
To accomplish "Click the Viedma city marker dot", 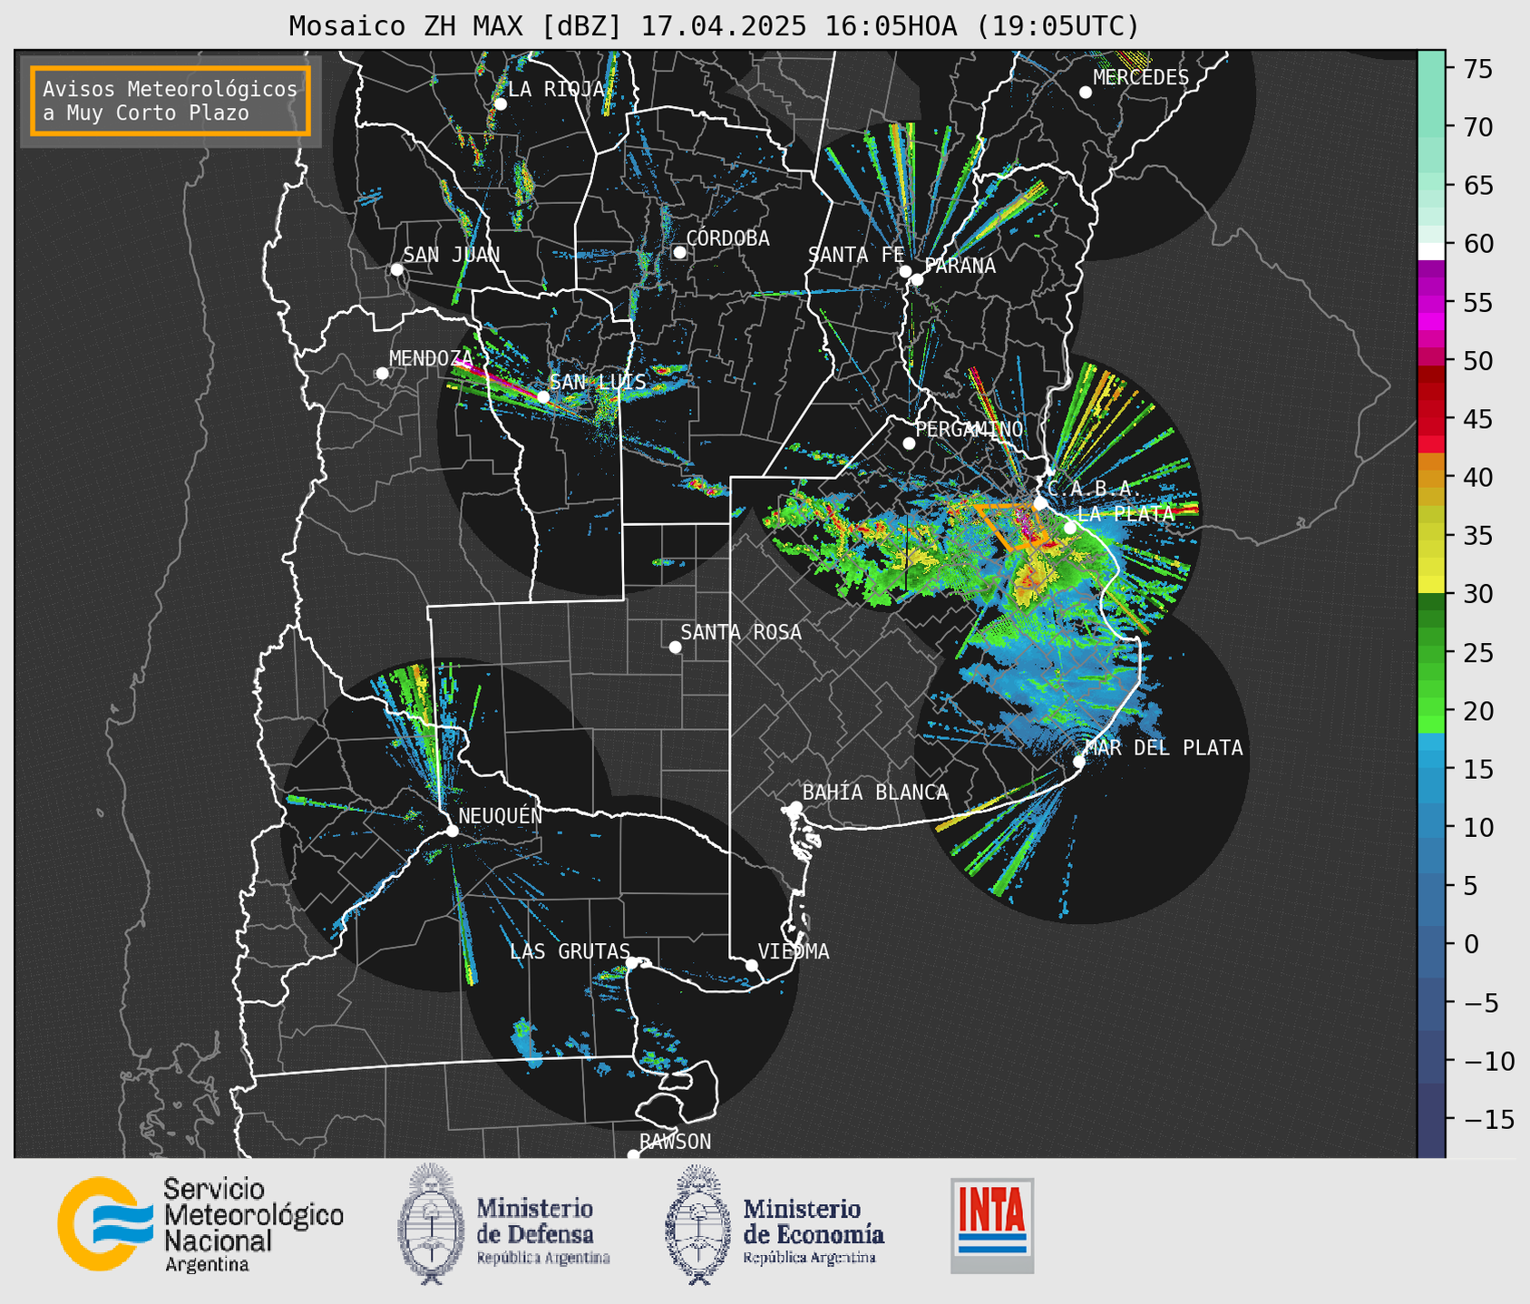I will click(752, 965).
